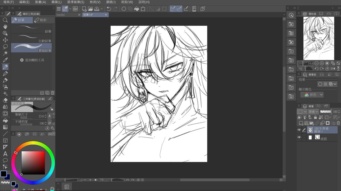
Task: Expand the dropdown arrow beside the save icon
Action: pyautogui.click(x=102, y=9)
